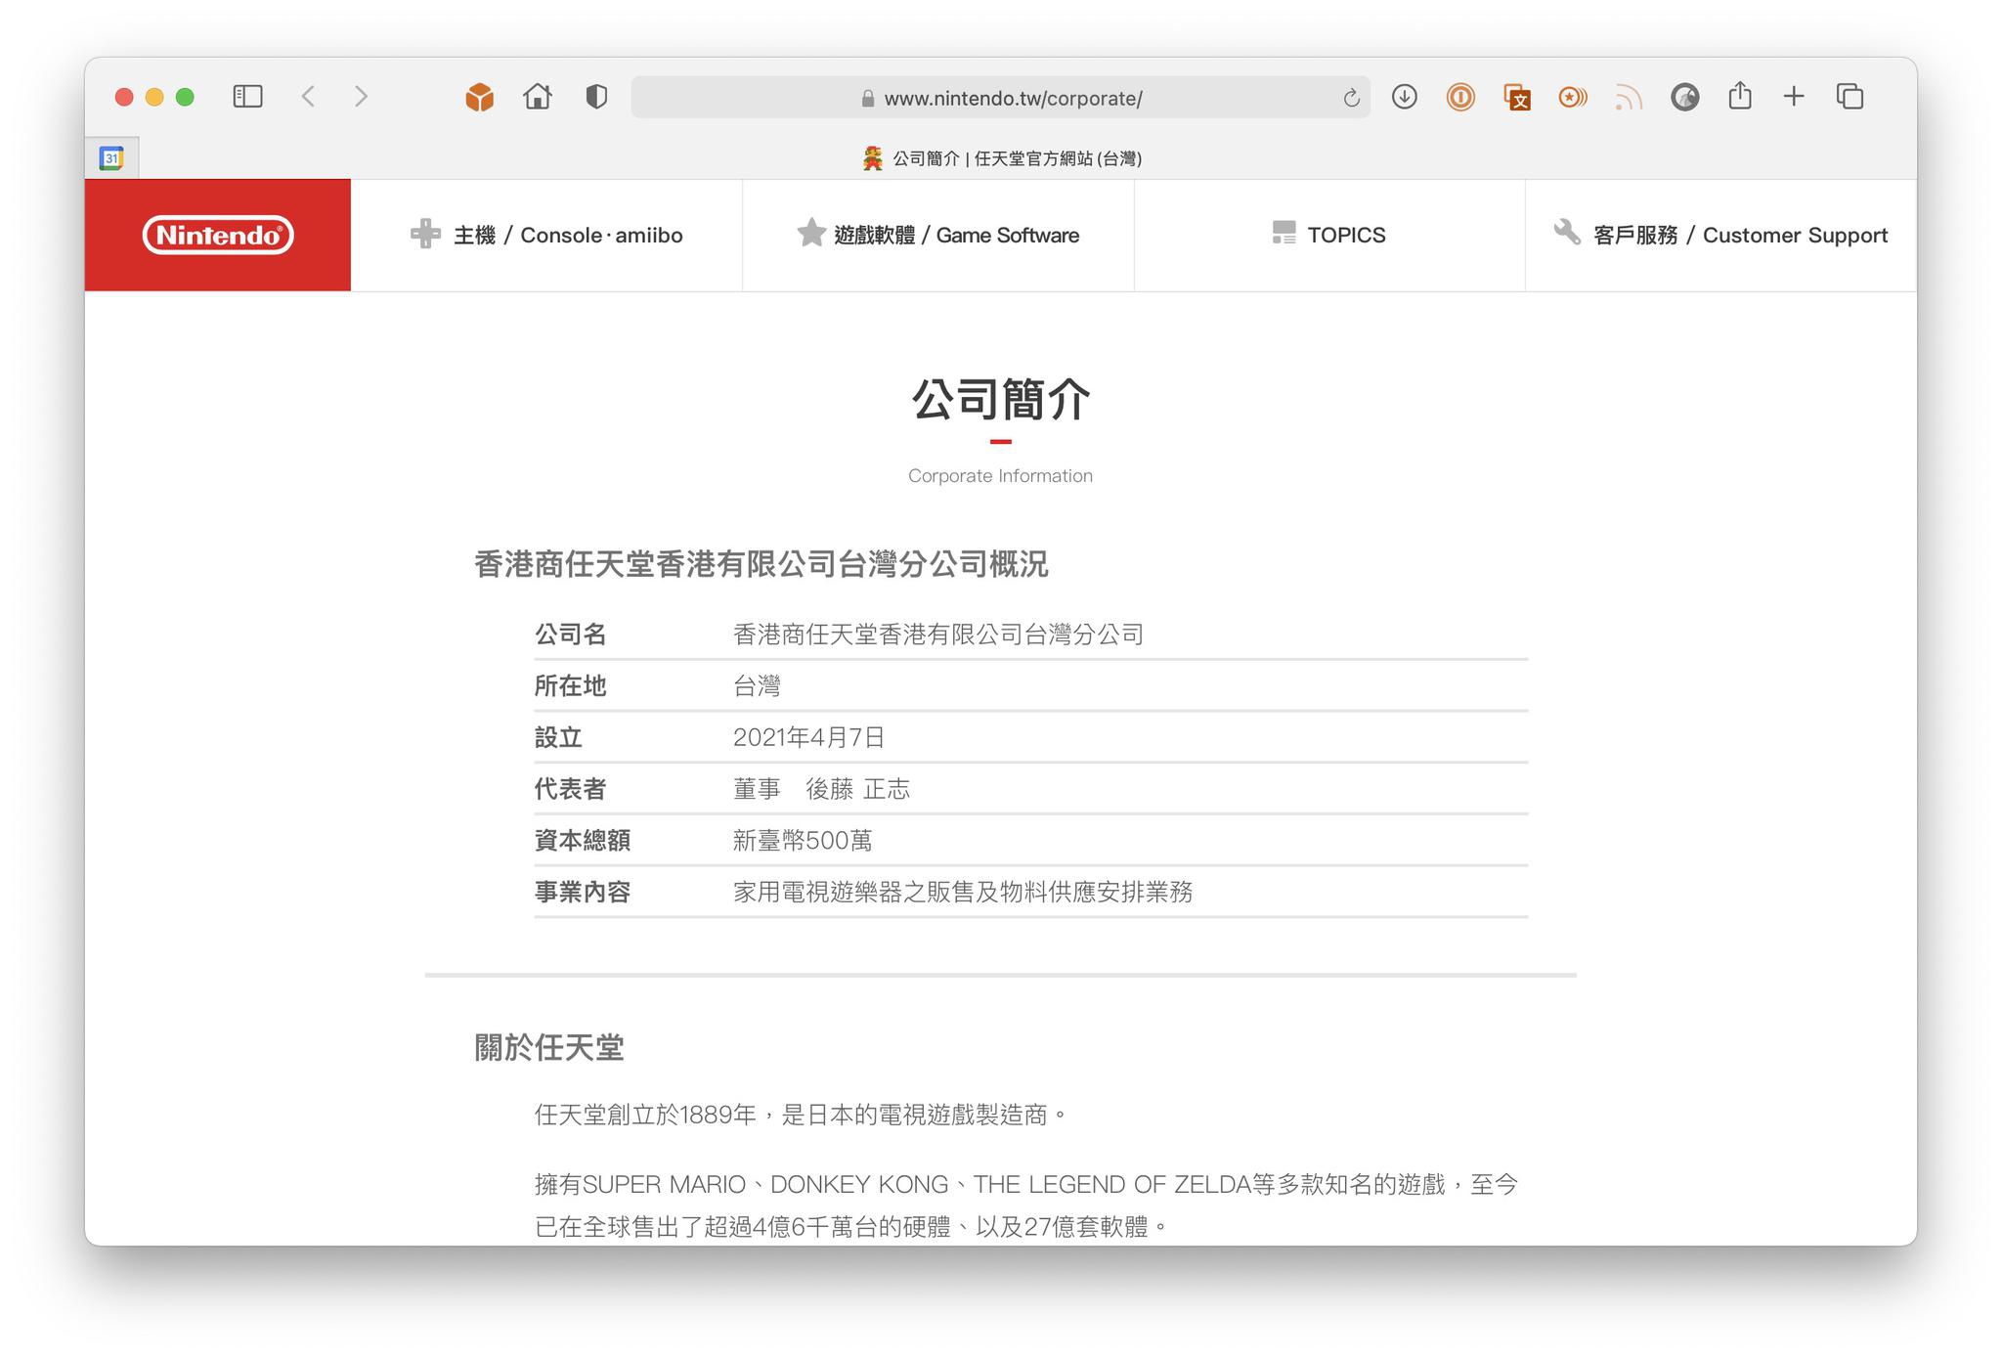Select the 公司簡介 tab title

click(x=1002, y=158)
